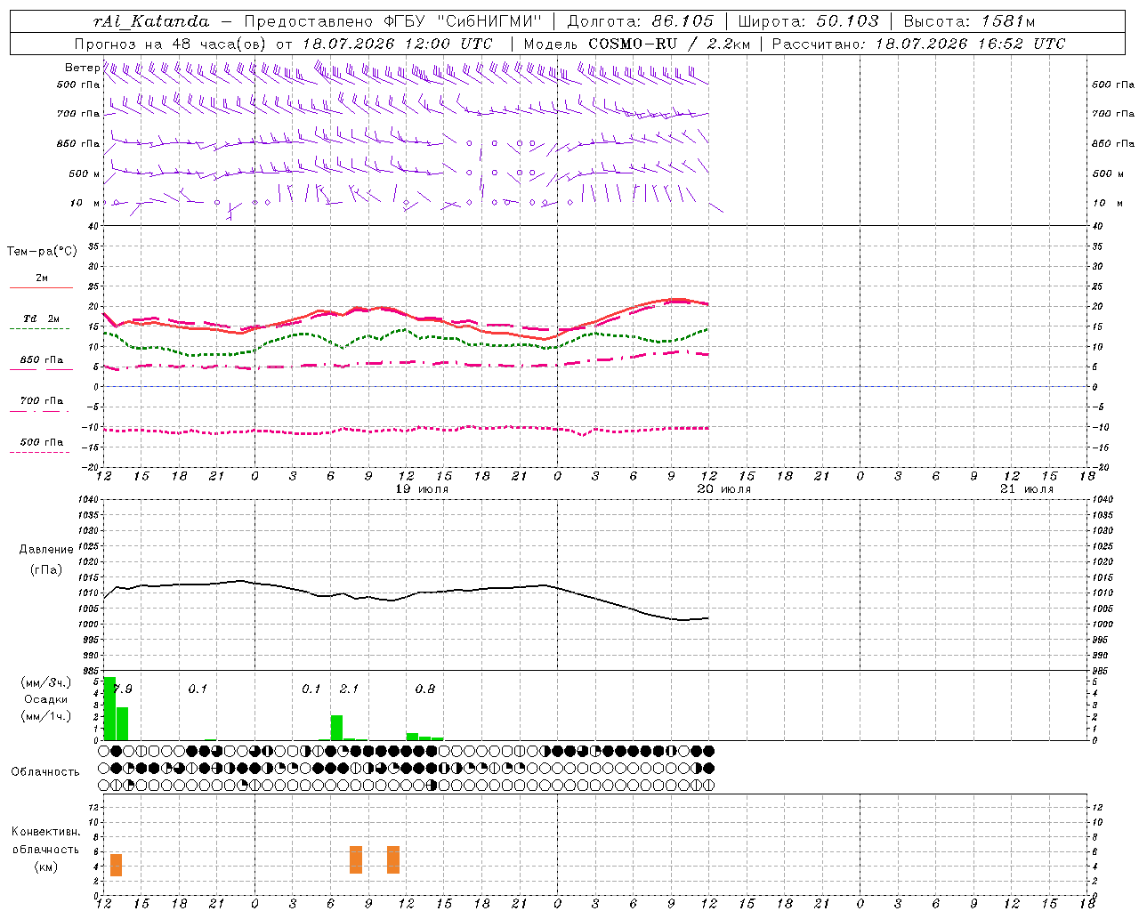
Task: Click the Давление pressure axis label
Action: tap(46, 550)
